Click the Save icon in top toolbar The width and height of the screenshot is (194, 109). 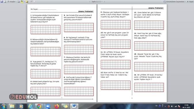pyautogui.click(x=2, y=1)
